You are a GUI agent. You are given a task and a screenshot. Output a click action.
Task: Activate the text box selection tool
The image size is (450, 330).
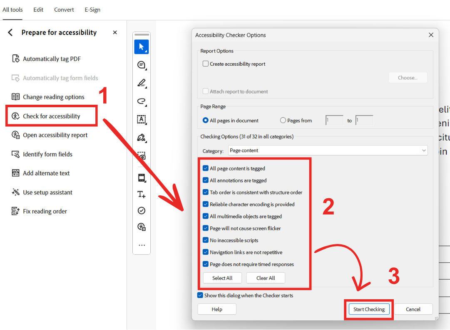(x=142, y=119)
